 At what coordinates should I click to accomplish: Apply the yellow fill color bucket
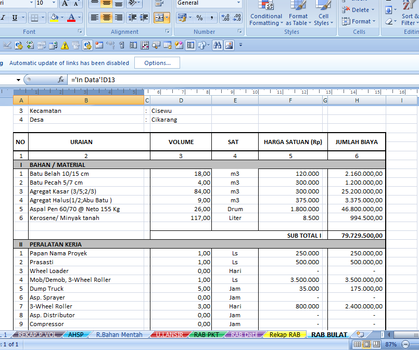[x=54, y=18]
